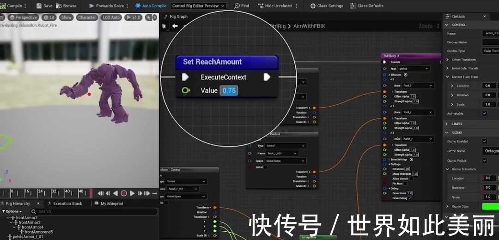This screenshot has height=240, width=499.
Task: Toggle Allow Stretch checkbox
Action: coord(411,179)
